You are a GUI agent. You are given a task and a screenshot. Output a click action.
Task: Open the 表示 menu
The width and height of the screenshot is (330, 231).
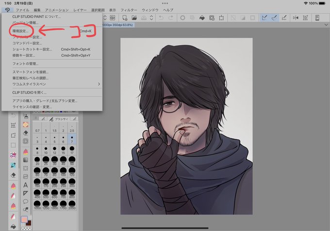point(113,10)
